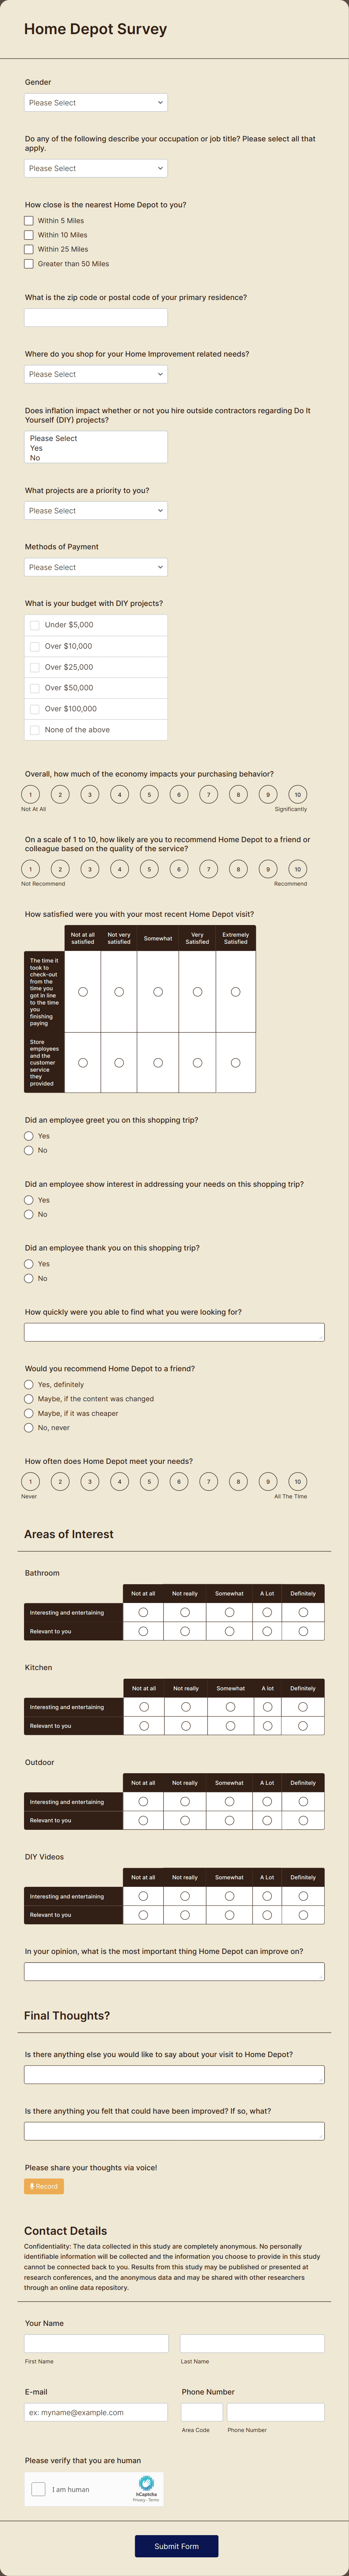Viewport: 349px width, 2576px height.
Task: Tick the 'Within 5 Miles' checkbox
Action: coord(29,221)
